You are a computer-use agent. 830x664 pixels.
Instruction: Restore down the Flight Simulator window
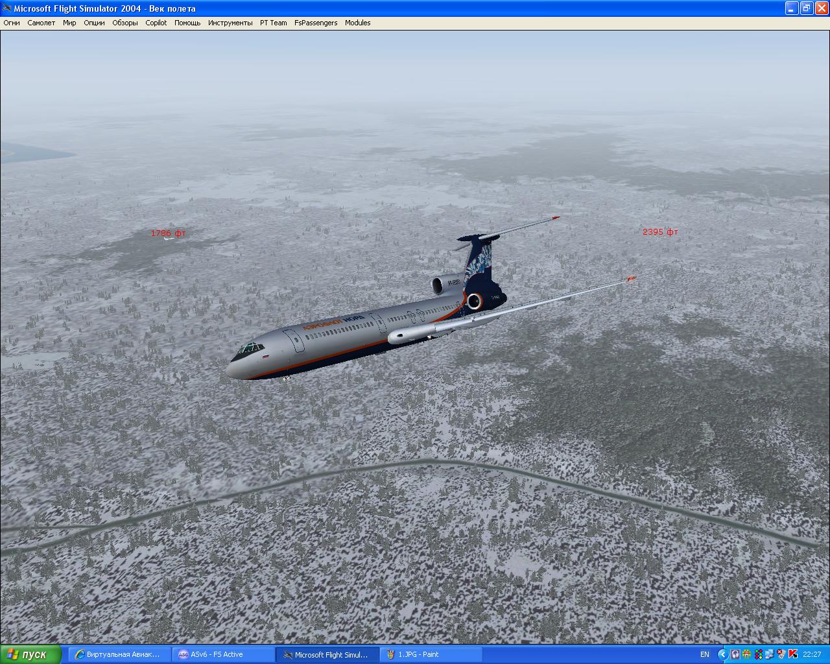coord(806,8)
